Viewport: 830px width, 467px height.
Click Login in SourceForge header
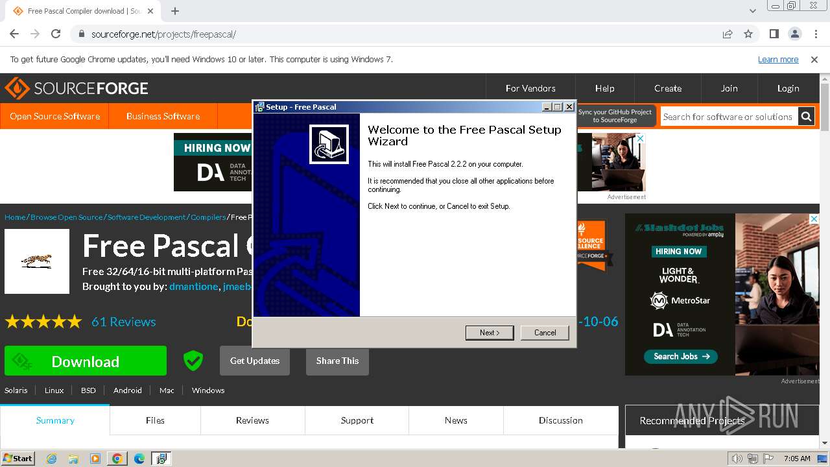coord(788,88)
